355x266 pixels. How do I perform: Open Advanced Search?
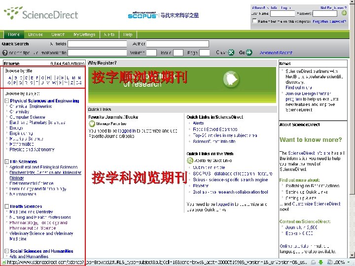point(276,53)
